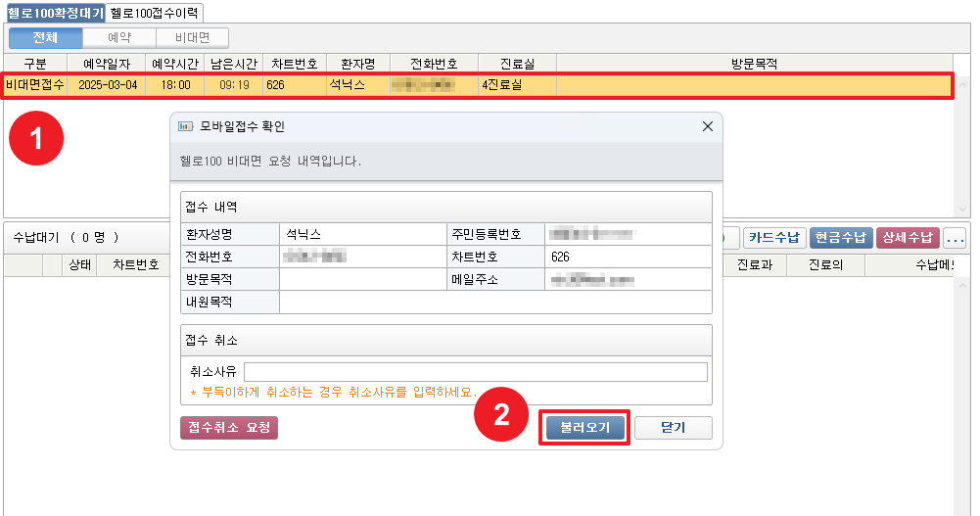Image resolution: width=980 pixels, height=516 pixels.
Task: Click the 불러오기 button
Action: pyautogui.click(x=584, y=428)
